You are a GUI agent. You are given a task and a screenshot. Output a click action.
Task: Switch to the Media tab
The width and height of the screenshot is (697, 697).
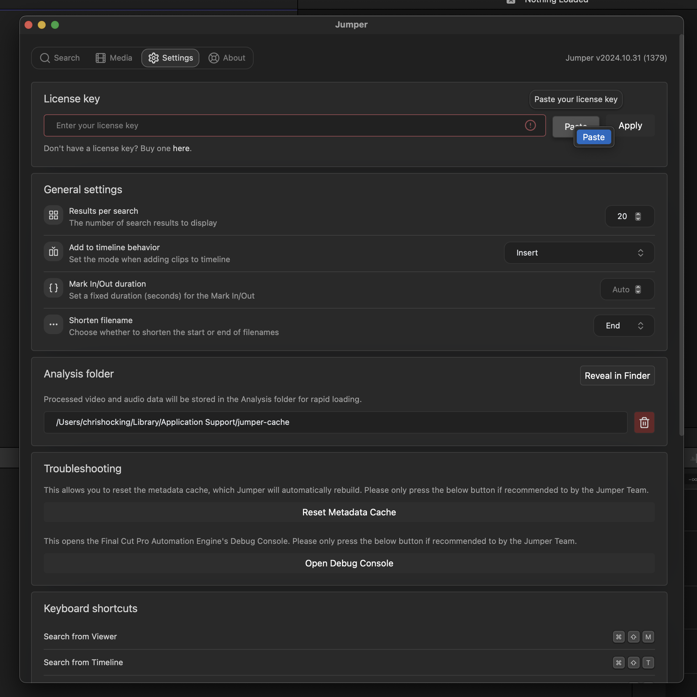click(114, 58)
